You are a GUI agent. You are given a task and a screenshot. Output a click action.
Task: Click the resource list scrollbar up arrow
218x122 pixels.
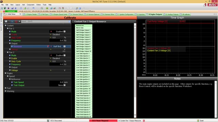coord(135,26)
